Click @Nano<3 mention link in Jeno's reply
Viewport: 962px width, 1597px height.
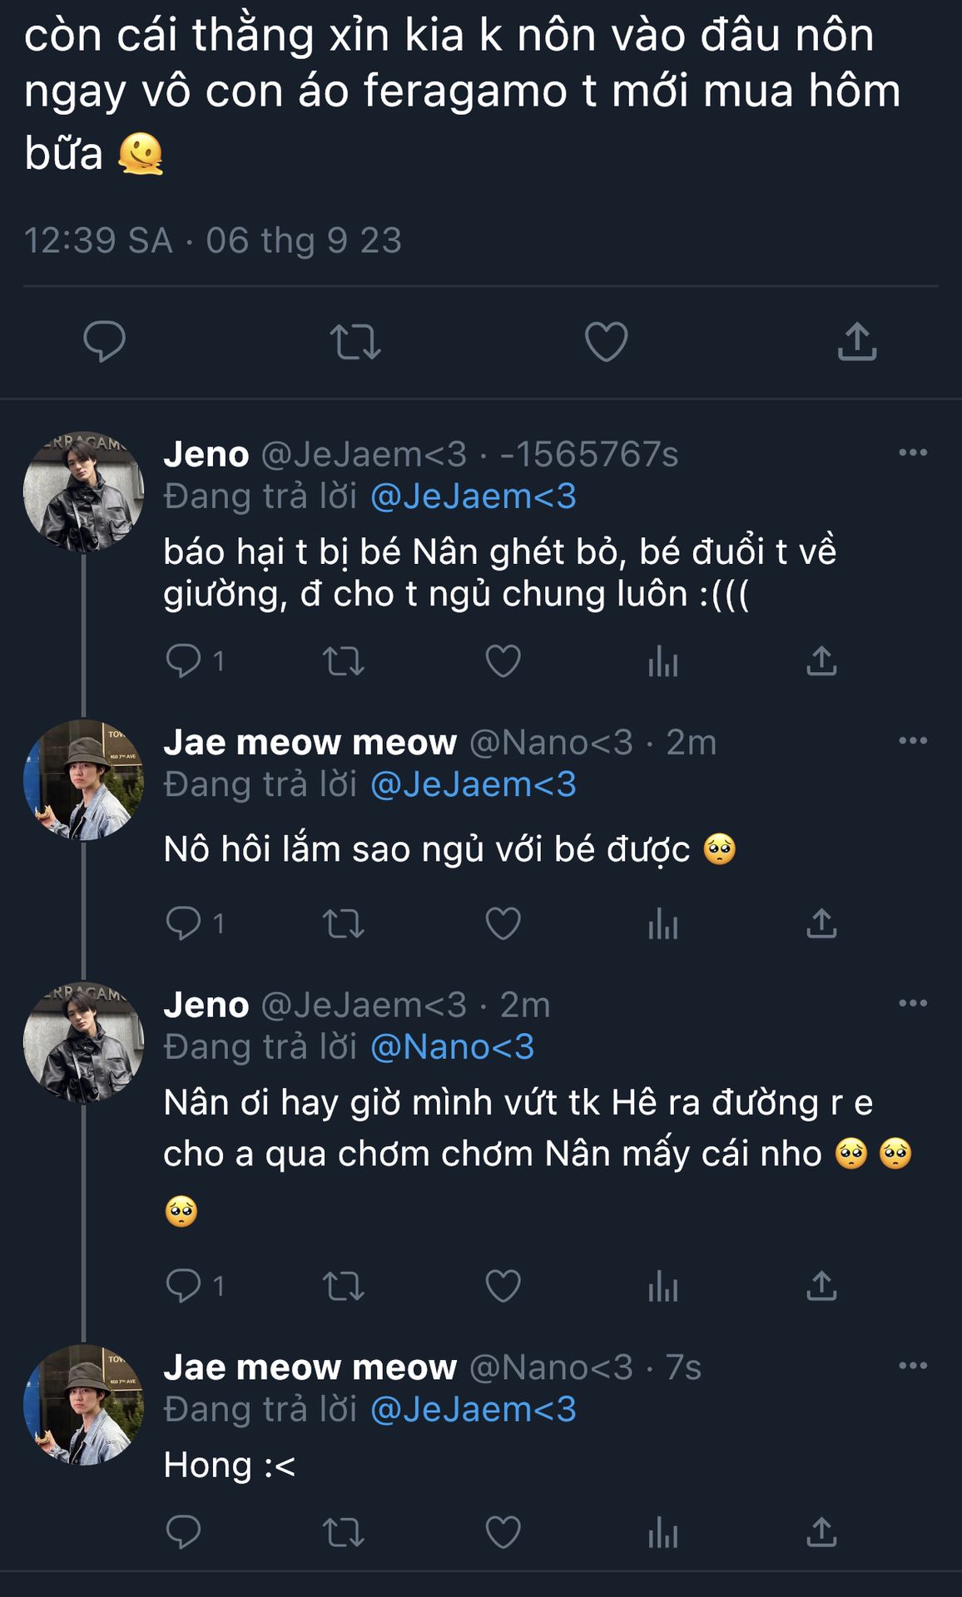452,1046
